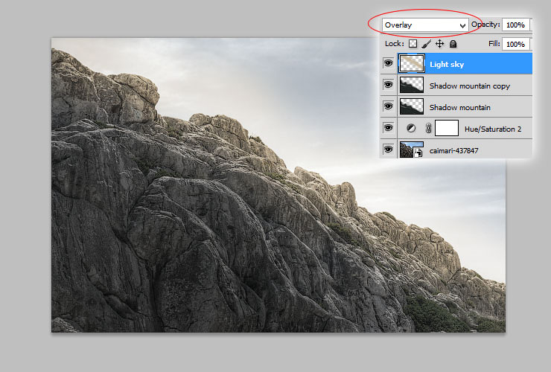Select the Hue/Saturation 2 white layer mask
Viewport: 551px width, 372px height.
coord(447,128)
